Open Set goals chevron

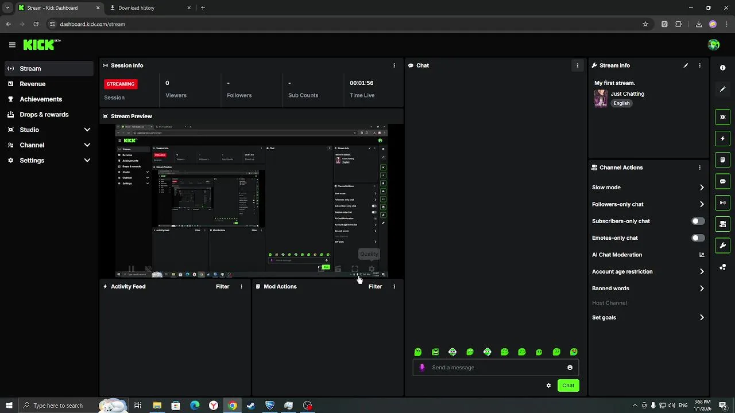click(x=702, y=317)
